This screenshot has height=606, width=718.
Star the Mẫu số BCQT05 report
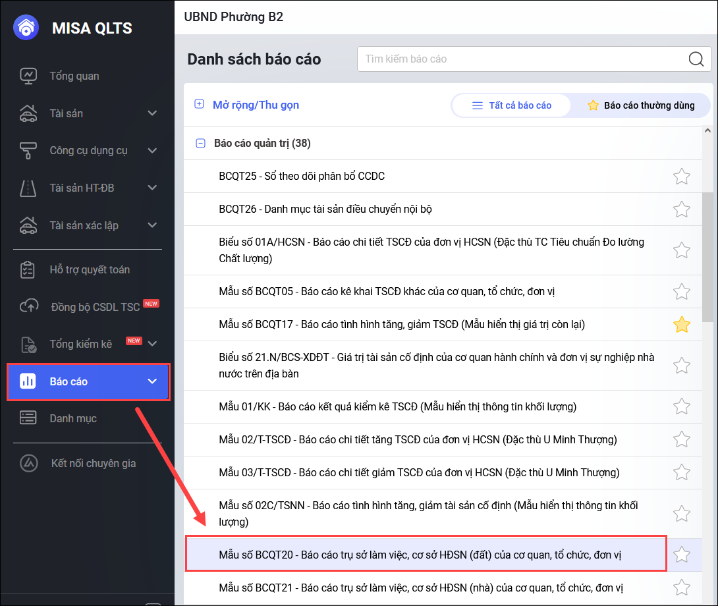coord(681,291)
